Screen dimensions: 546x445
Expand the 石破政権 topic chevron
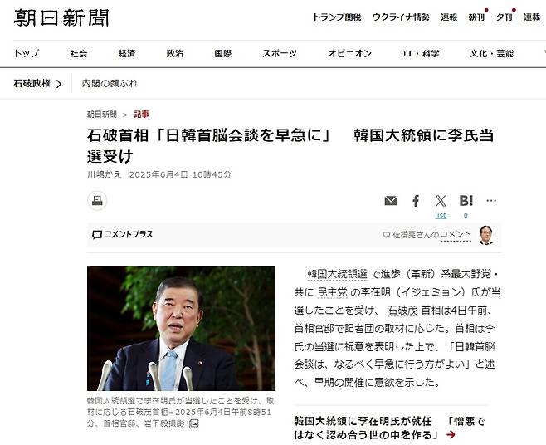pos(59,84)
